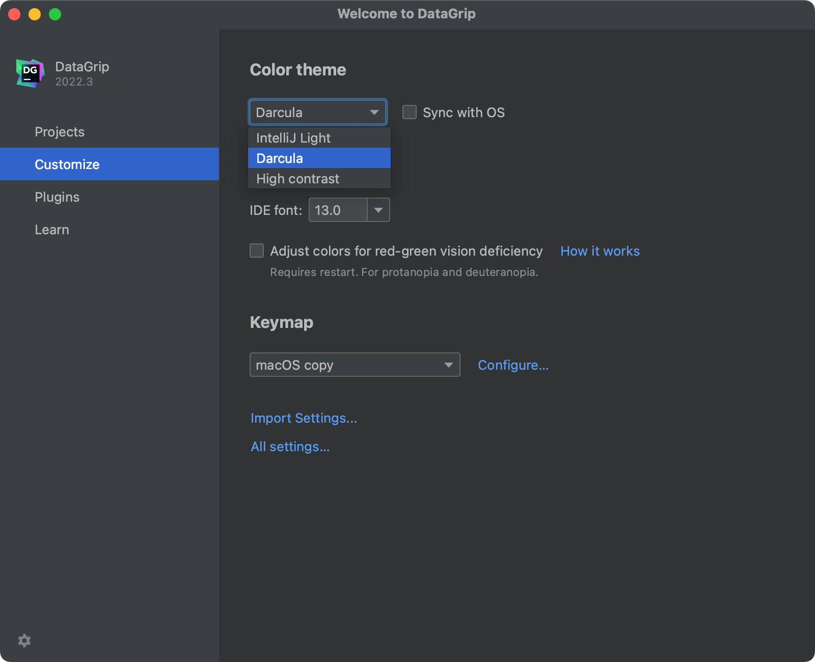Open the Plugins section

[57, 197]
